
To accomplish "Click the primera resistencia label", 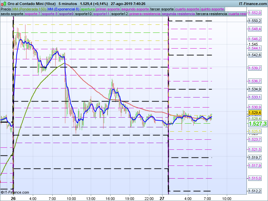I will (145, 14).
